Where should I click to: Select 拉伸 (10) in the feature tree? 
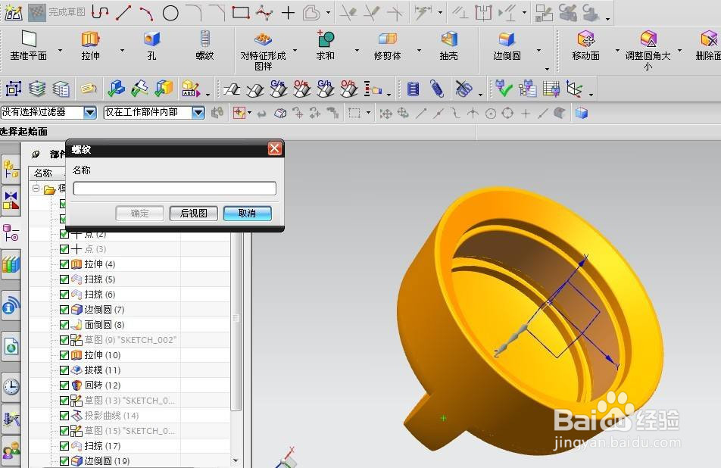point(102,355)
